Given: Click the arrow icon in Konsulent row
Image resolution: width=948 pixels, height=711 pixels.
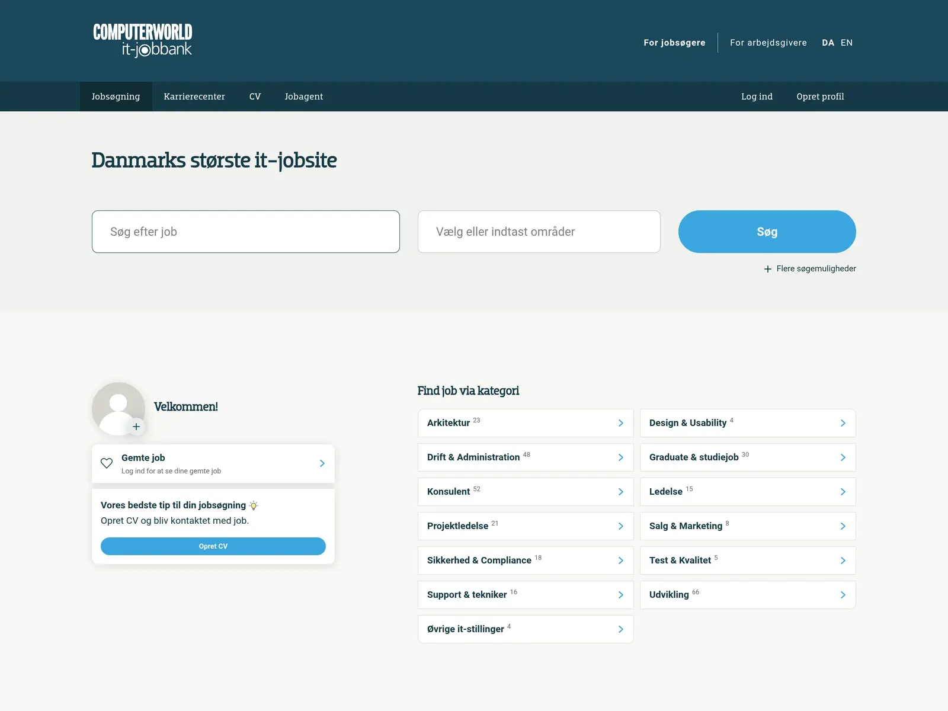Looking at the screenshot, I should pos(621,492).
